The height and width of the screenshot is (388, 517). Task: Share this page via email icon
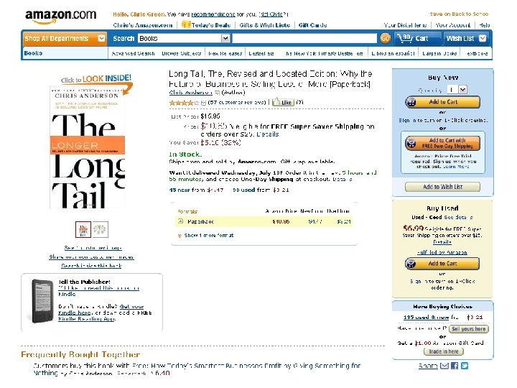[444, 366]
